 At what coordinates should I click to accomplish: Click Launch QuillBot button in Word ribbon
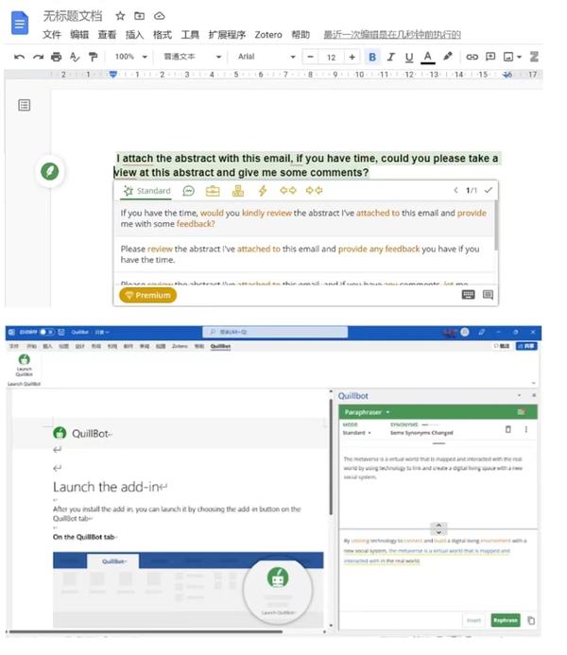pos(24,366)
